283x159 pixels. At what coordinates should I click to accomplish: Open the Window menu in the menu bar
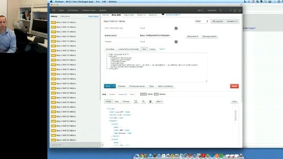112,2
